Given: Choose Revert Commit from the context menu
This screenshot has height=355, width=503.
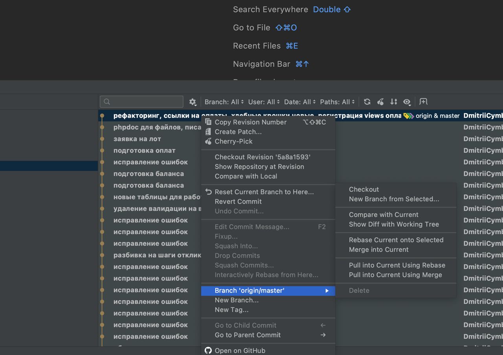Looking at the screenshot, I should (238, 202).
